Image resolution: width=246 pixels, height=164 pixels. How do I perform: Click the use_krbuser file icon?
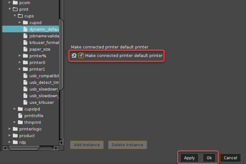coord(25,102)
